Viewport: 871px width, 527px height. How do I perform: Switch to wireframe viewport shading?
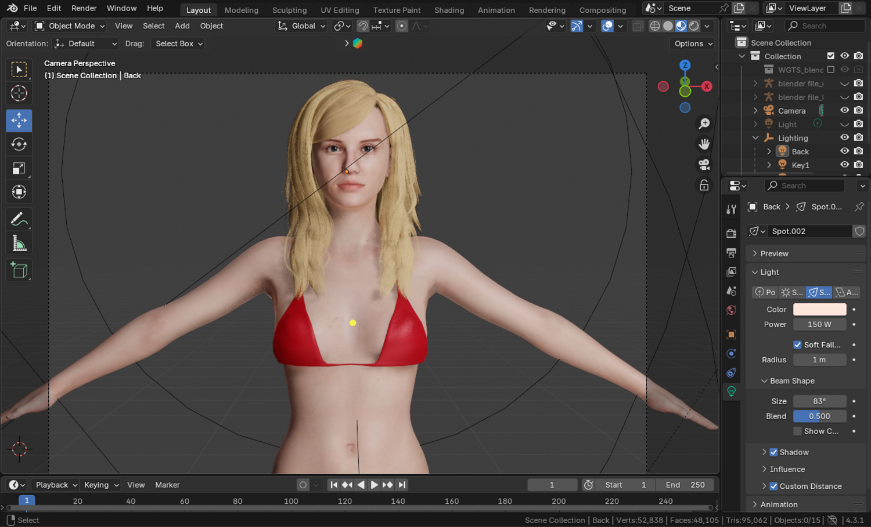coord(655,26)
